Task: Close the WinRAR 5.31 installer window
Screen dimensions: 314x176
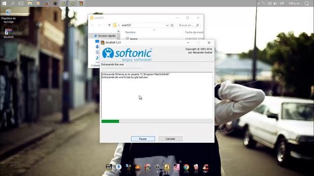Action: (x=209, y=43)
